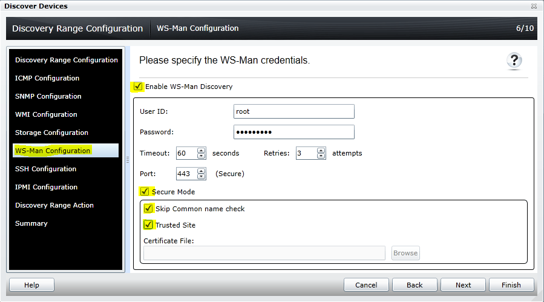Image resolution: width=544 pixels, height=302 pixels.
Task: Click the help question mark icon
Action: [x=514, y=61]
